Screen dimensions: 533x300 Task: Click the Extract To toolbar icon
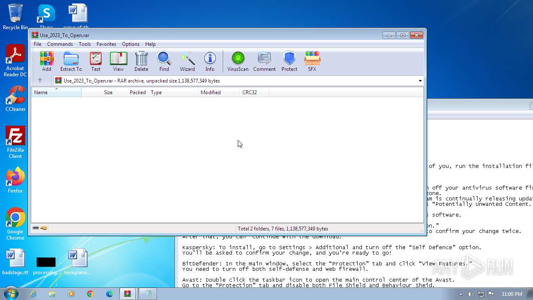coord(71,61)
